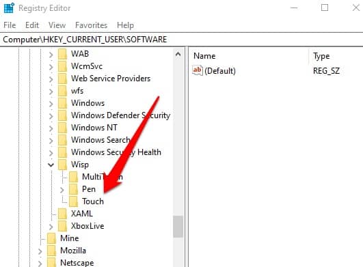Viewport: 363px width, 267px height.
Task: Expand the wfs key chevron
Action: (51, 92)
